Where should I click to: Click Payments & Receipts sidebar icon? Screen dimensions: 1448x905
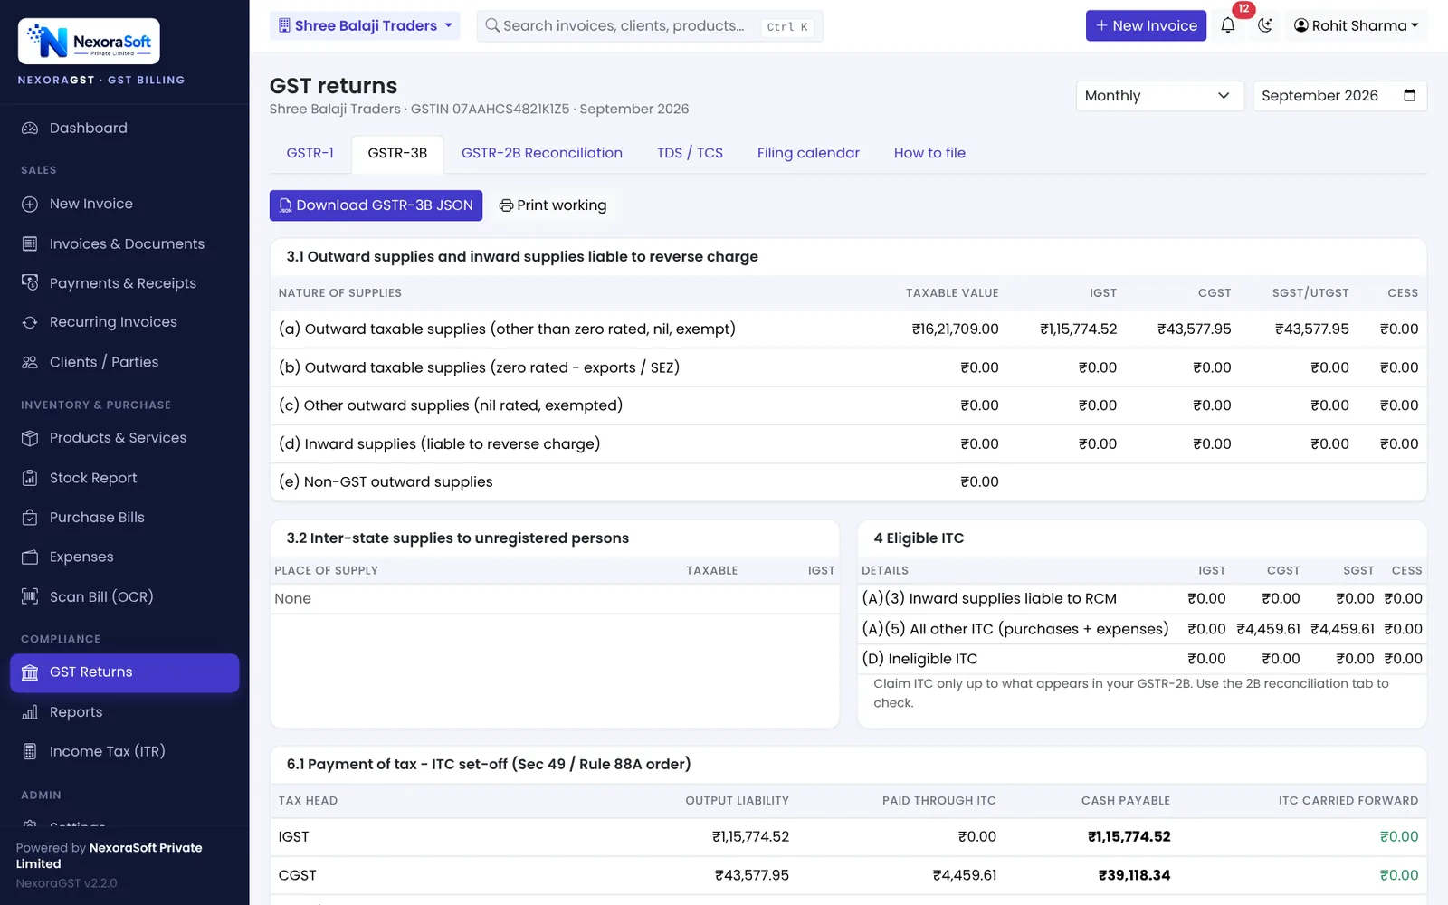pos(30,283)
